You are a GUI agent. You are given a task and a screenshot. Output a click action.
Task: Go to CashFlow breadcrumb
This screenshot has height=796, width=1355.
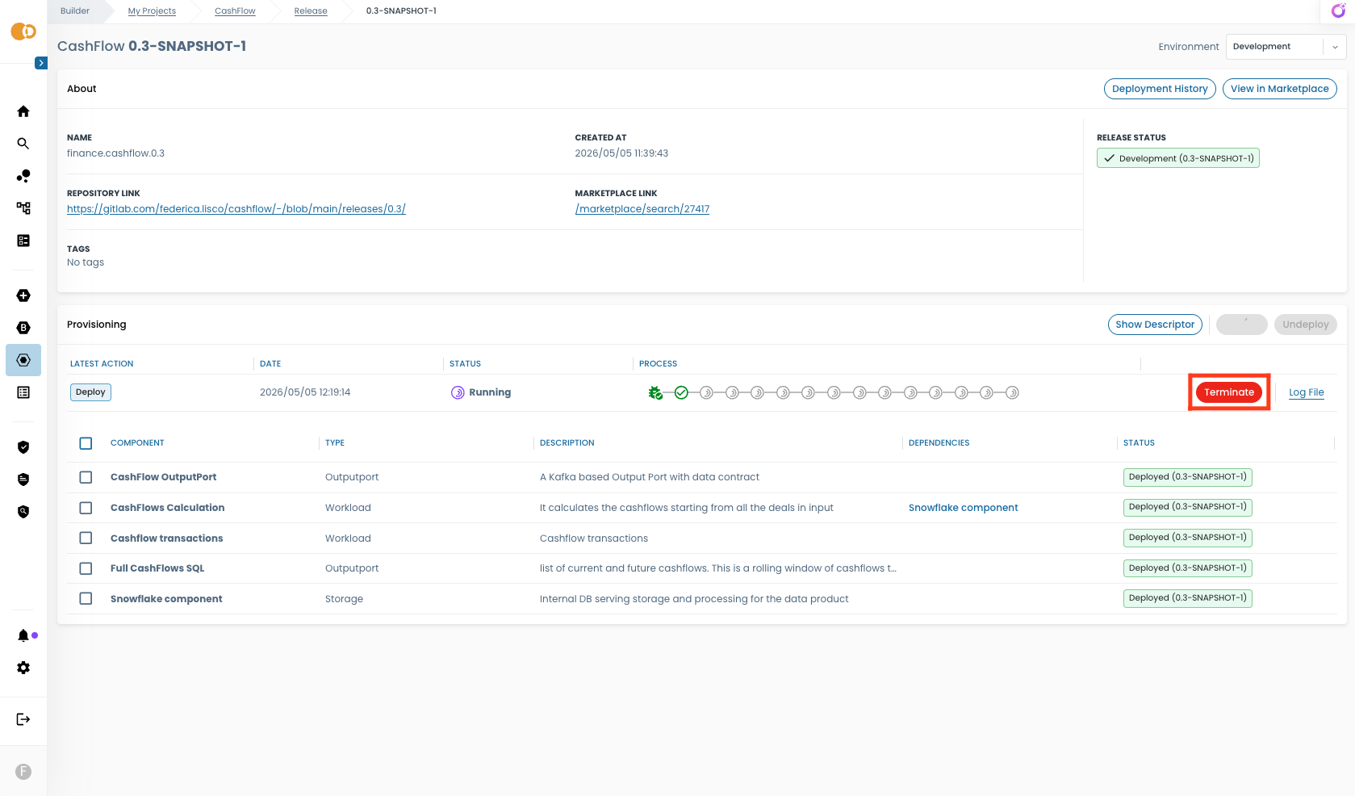tap(235, 11)
